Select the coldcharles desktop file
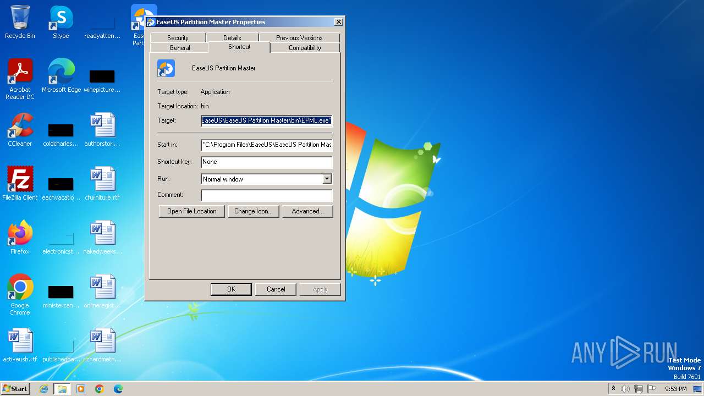 (61, 134)
